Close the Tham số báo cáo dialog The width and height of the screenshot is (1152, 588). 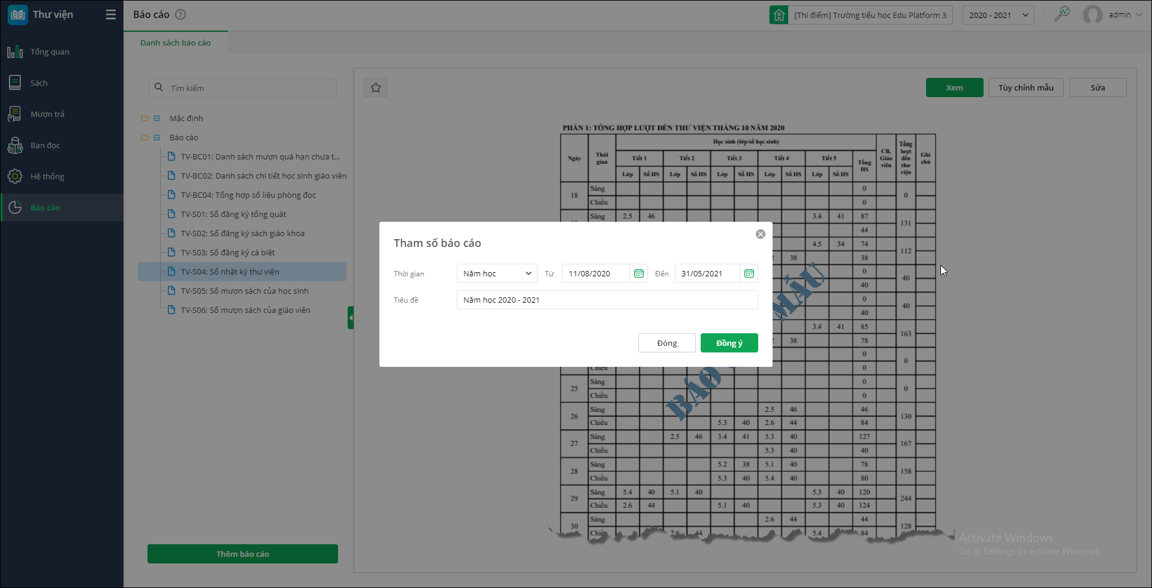coord(761,234)
